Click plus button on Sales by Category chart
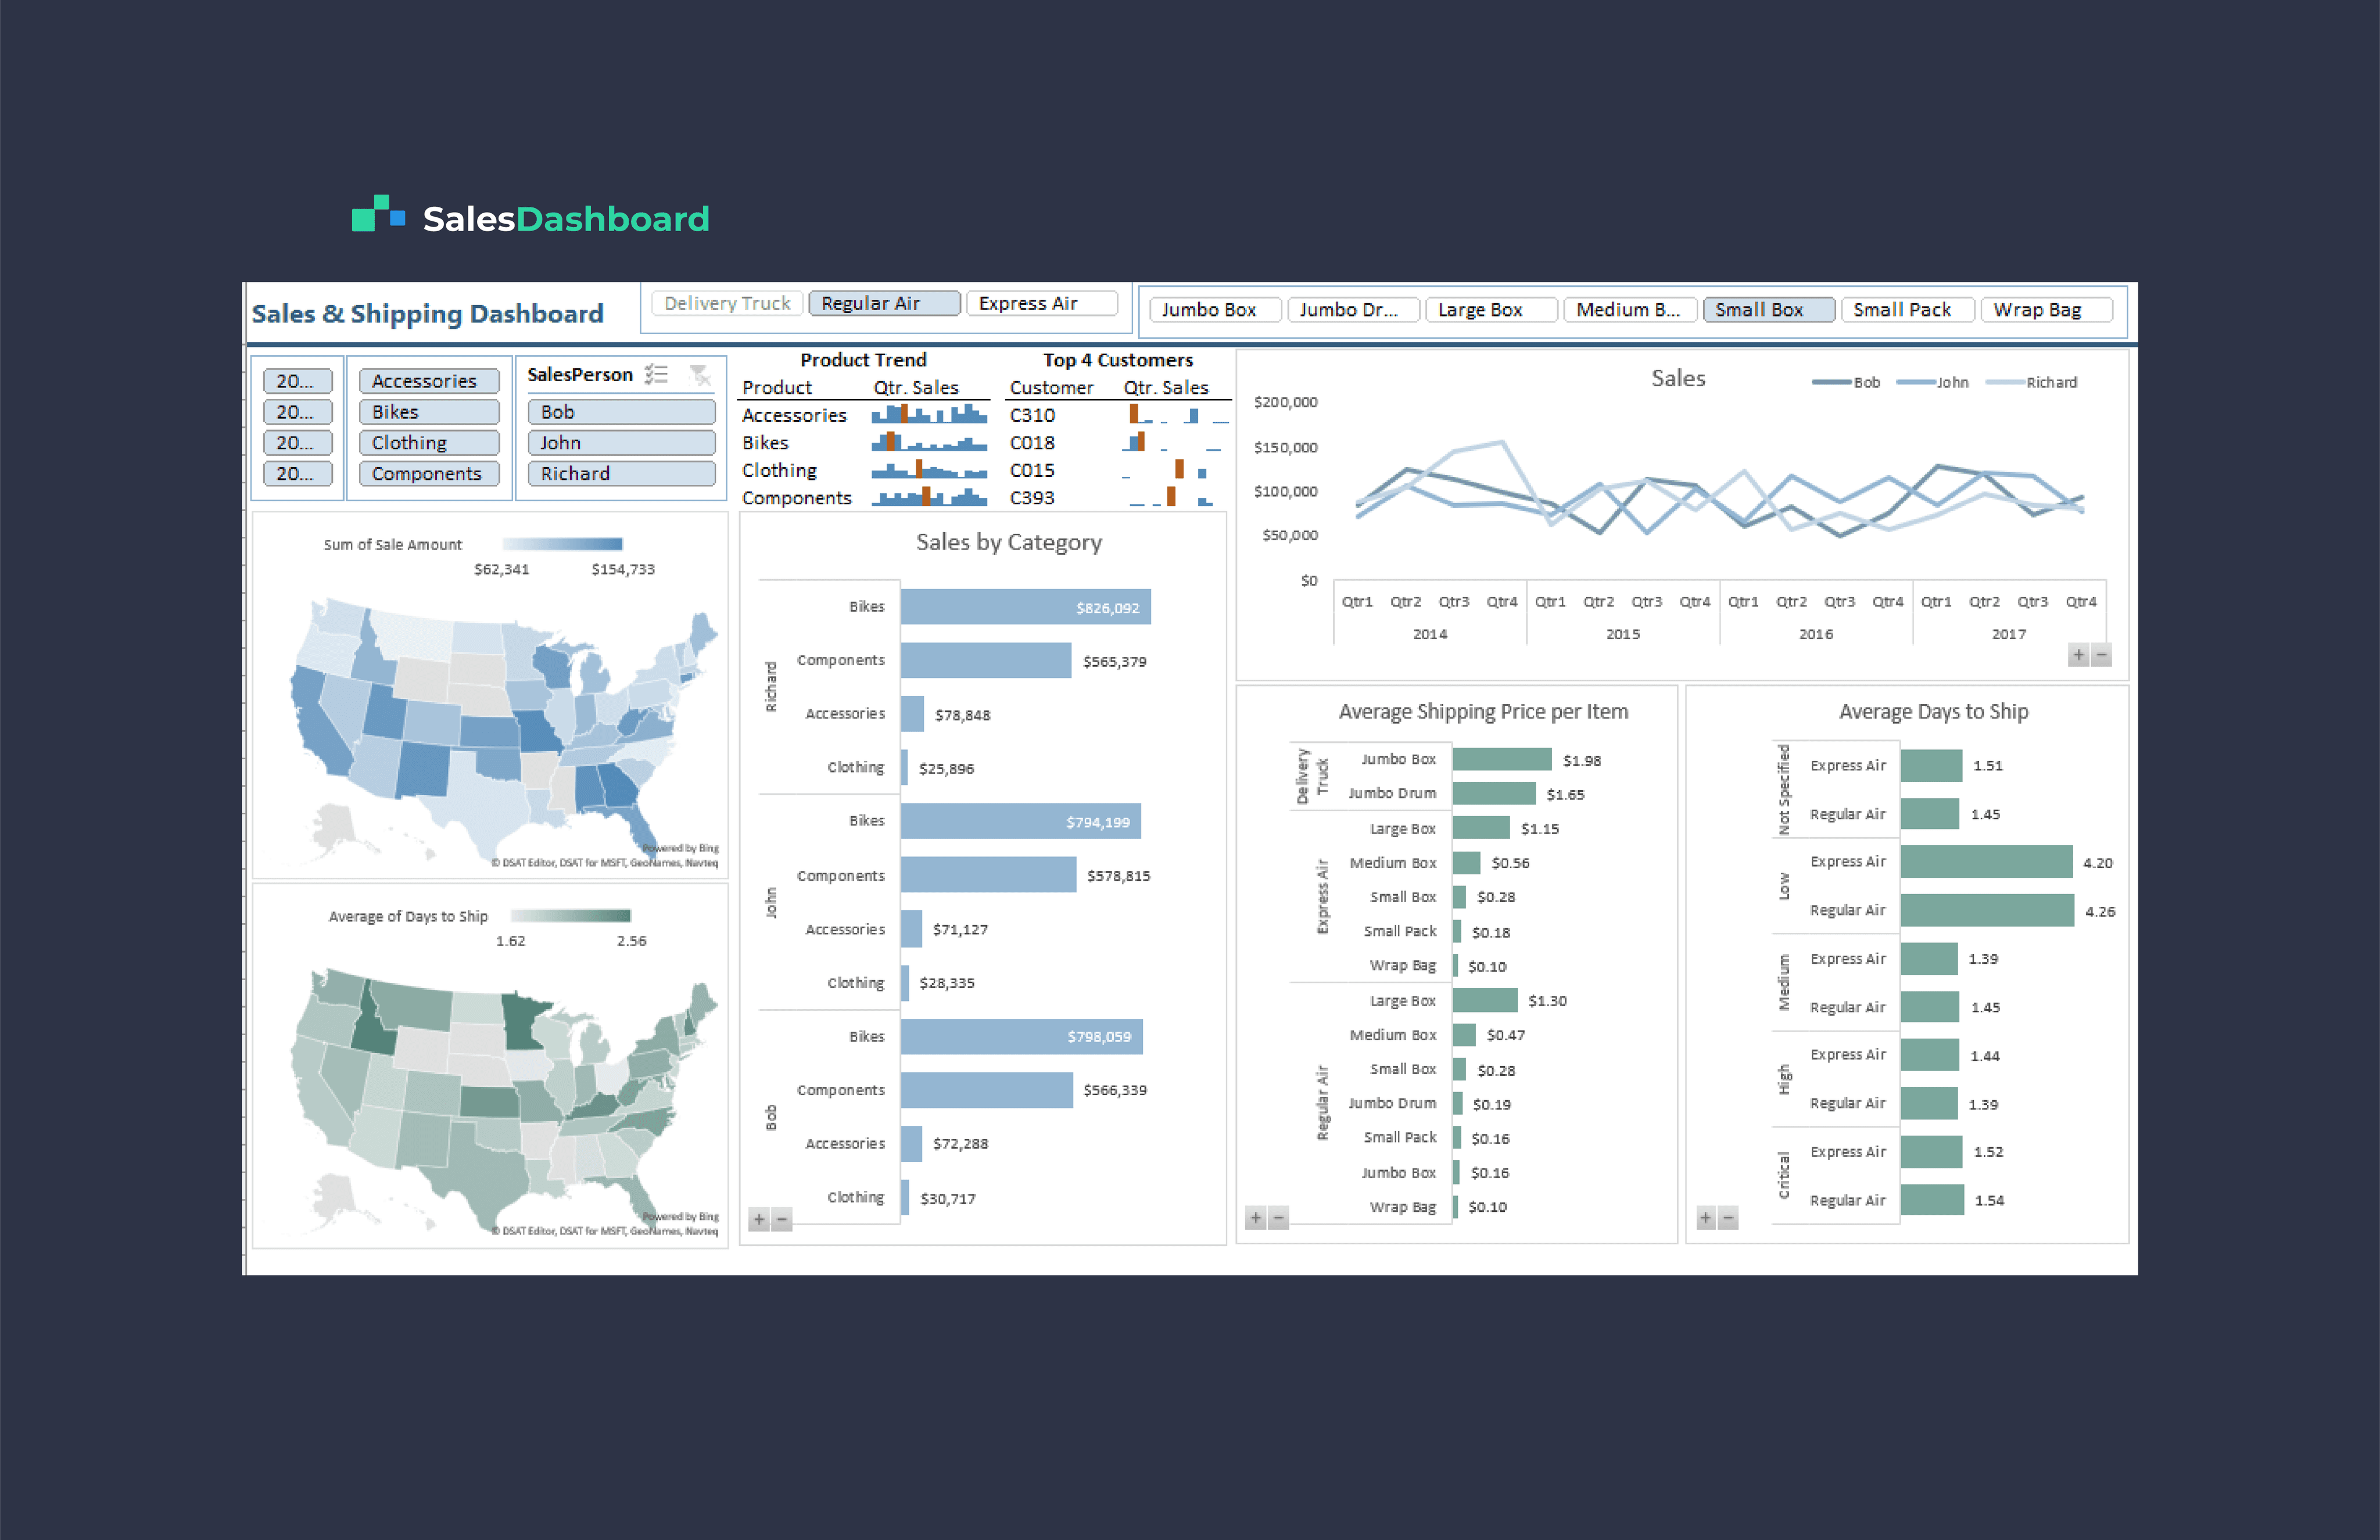 tap(759, 1219)
